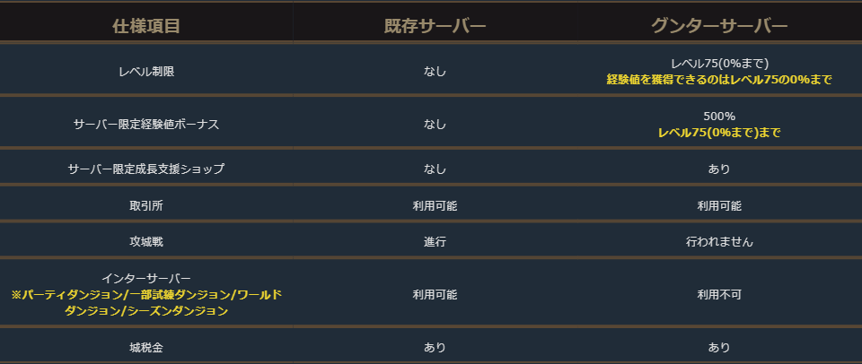Select the 利用不可 cell
The width and height of the screenshot is (862, 364).
click(719, 294)
